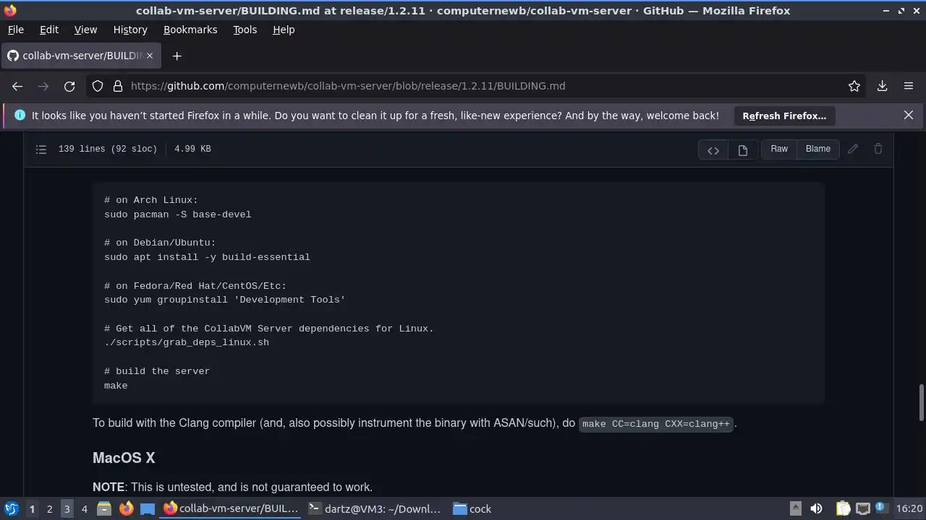
Task: Open the Tools menu
Action: [245, 30]
